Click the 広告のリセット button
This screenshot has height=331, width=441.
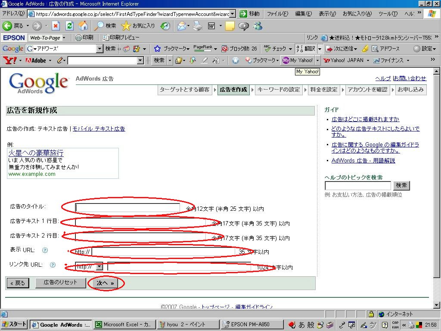point(60,283)
